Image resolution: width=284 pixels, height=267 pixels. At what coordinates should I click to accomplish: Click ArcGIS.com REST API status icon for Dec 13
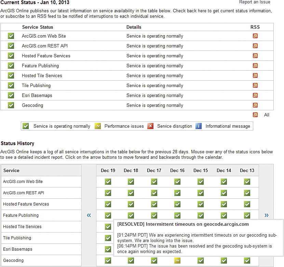247,193
